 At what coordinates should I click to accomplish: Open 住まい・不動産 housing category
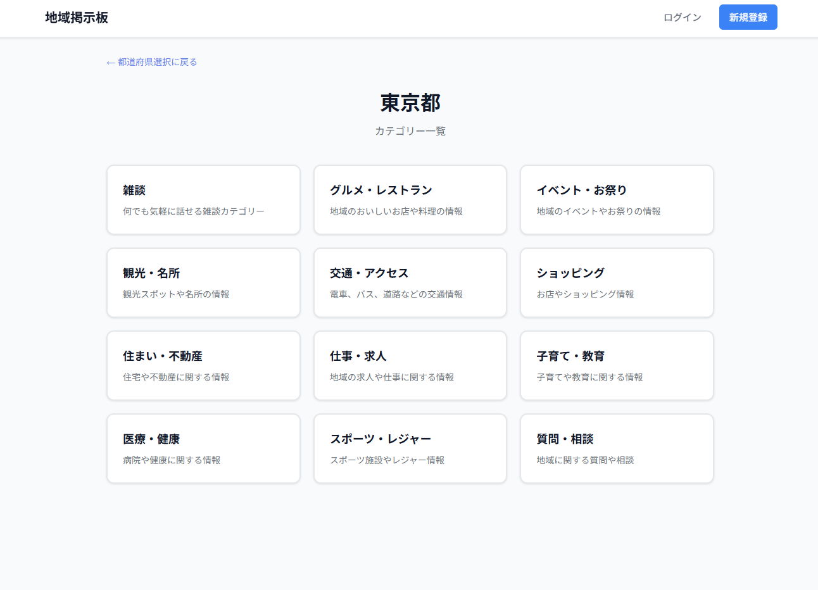pyautogui.click(x=203, y=365)
